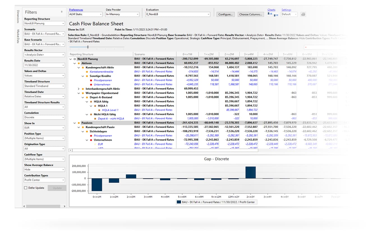Click the Update button
This screenshot has width=384, height=232.
pyautogui.click(x=57, y=188)
